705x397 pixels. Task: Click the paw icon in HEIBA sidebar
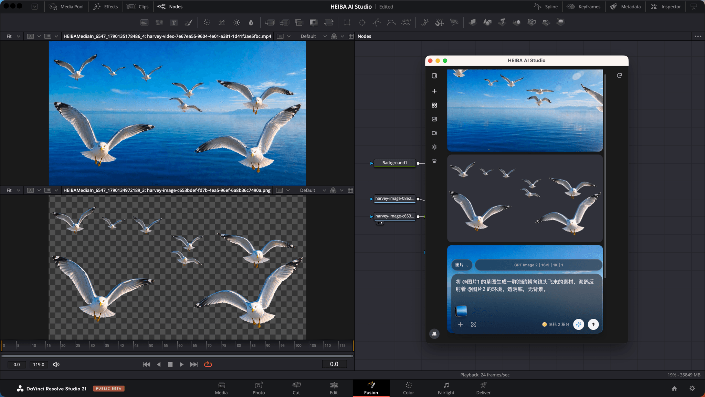click(x=434, y=161)
